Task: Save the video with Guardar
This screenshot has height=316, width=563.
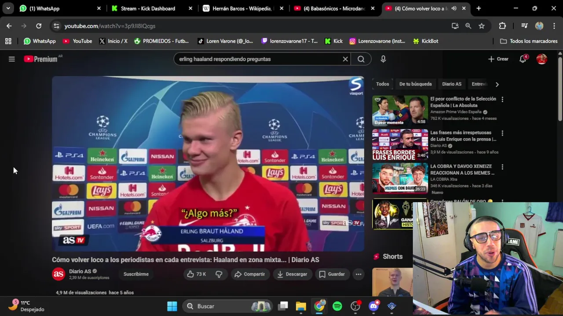Action: coord(332,274)
